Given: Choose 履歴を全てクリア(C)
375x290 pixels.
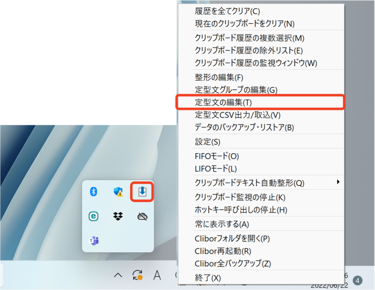Looking at the screenshot, I should [227, 11].
